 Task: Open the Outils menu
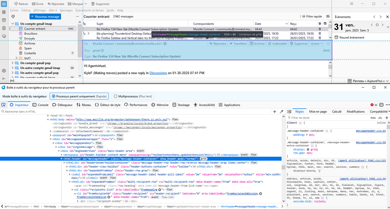pos(110,11)
